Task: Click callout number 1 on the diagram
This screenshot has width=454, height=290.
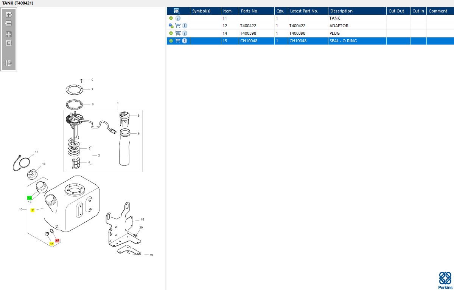Action: pos(118,103)
